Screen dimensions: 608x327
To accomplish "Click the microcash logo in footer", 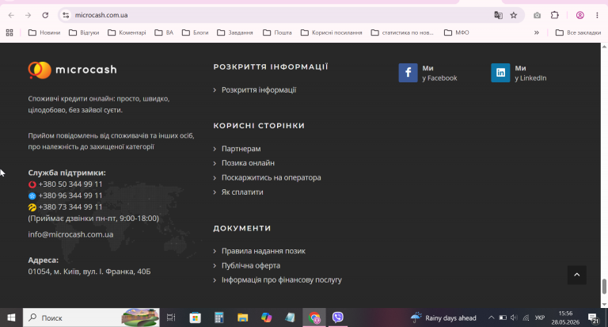I will pos(73,70).
